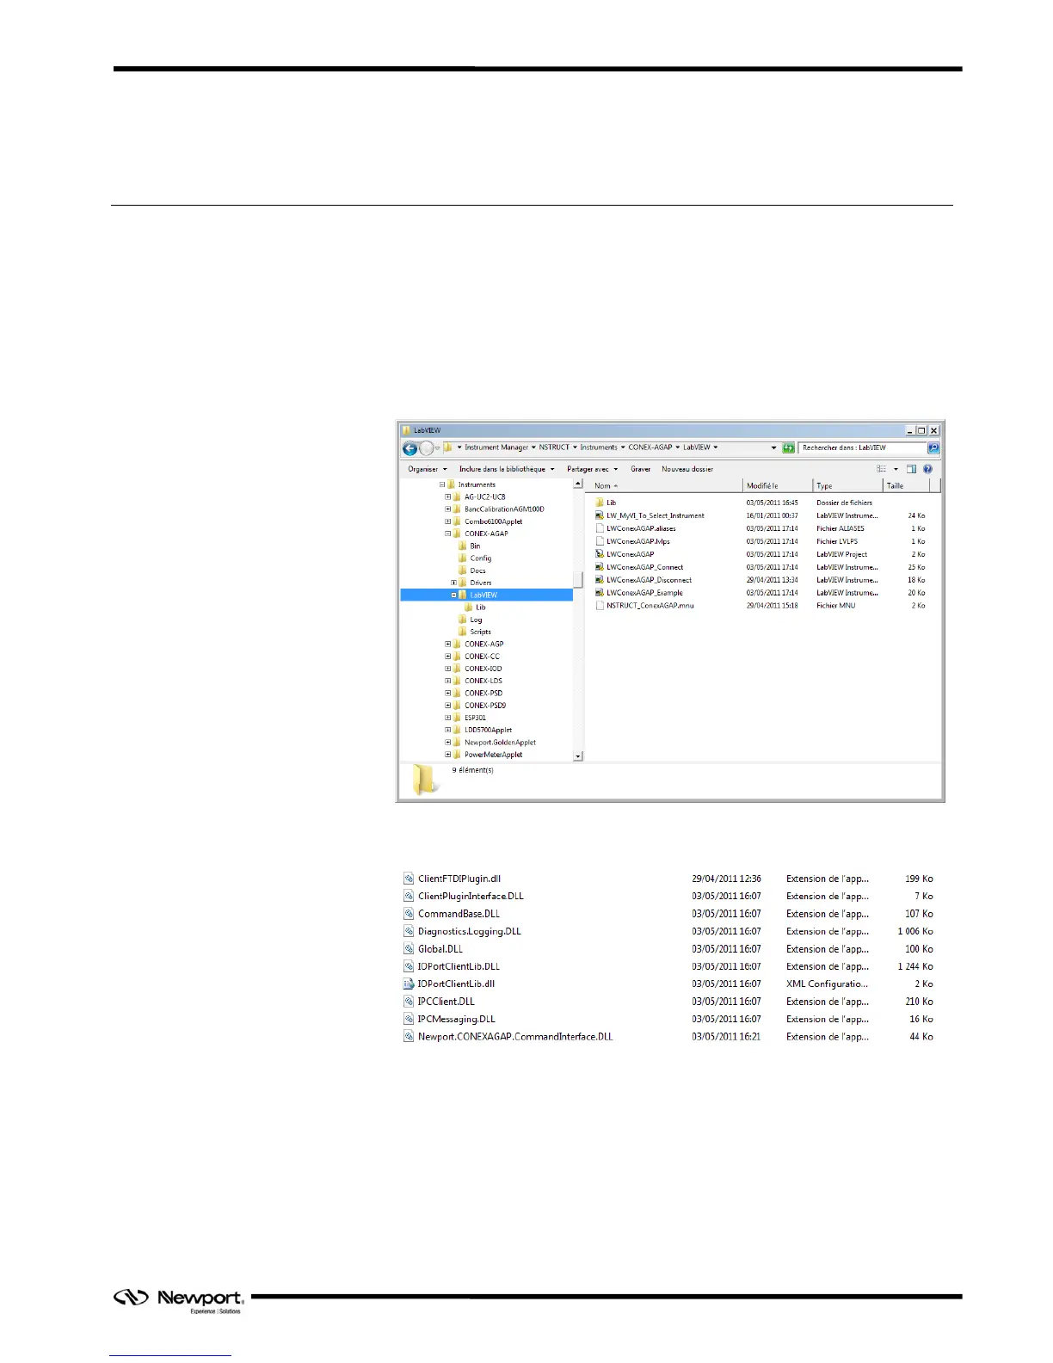
Task: Select the LWConexAGAP.aliases file icon
Action: pos(600,528)
